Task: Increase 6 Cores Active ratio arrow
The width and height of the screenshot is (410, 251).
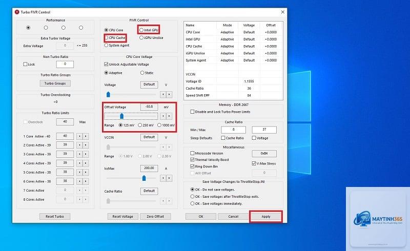Action: tap(86, 181)
